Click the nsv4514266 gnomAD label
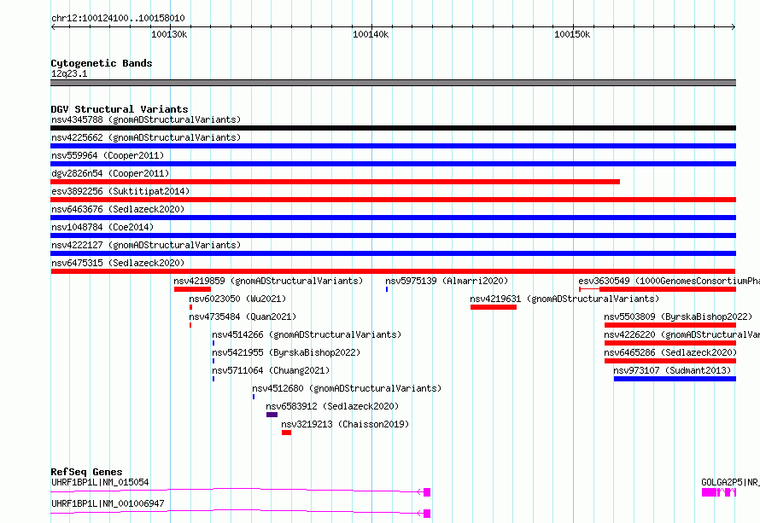Image resolution: width=760 pixels, height=523 pixels. (x=307, y=334)
